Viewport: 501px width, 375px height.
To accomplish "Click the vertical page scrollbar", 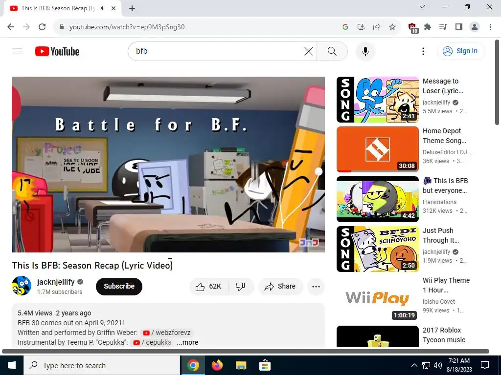I will [x=497, y=82].
